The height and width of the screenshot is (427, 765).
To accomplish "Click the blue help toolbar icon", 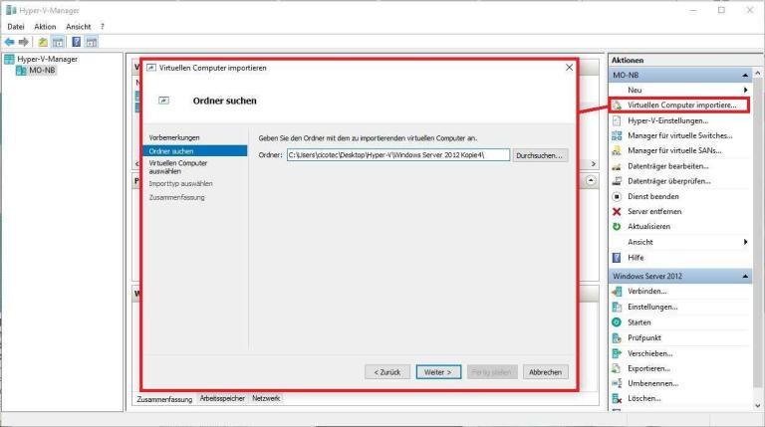I will 76,42.
